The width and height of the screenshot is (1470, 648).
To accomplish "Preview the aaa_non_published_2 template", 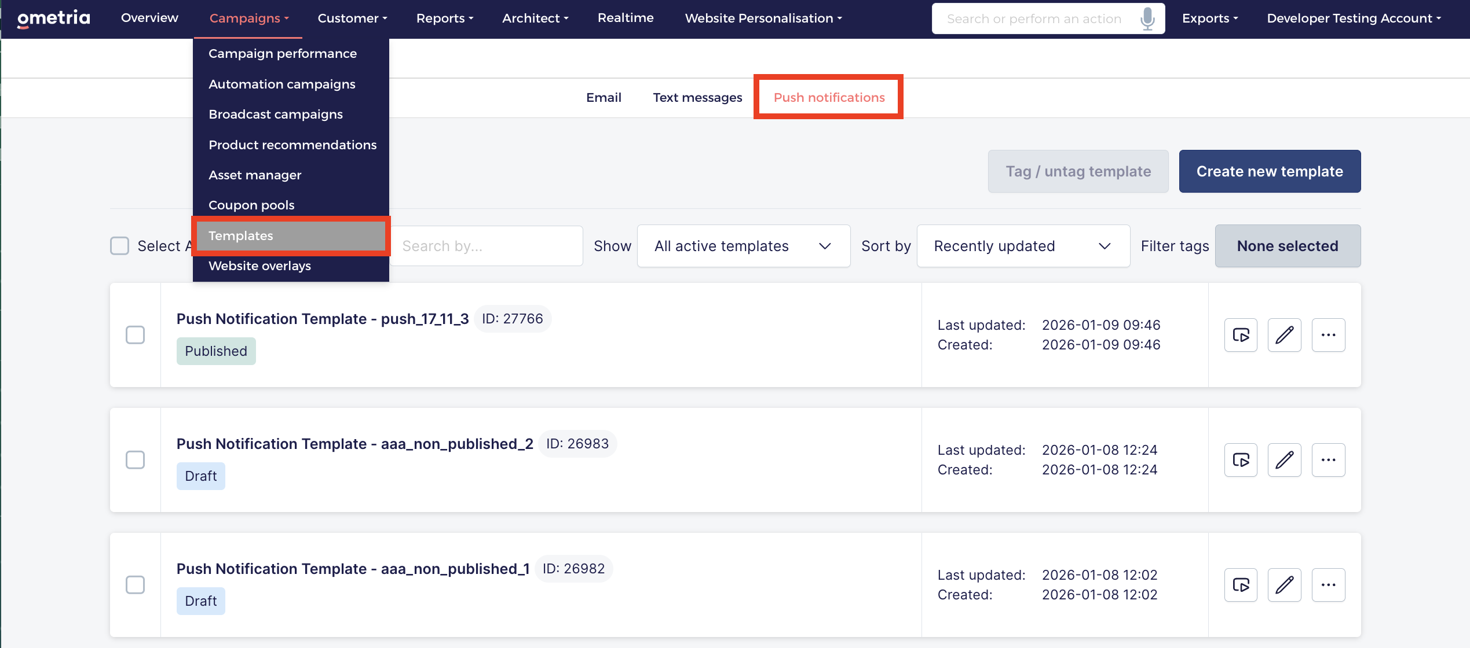I will (x=1241, y=460).
